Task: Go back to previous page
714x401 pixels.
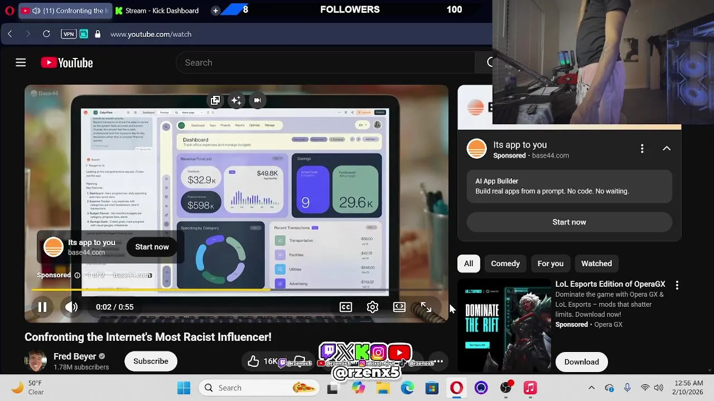Action: pos(10,34)
